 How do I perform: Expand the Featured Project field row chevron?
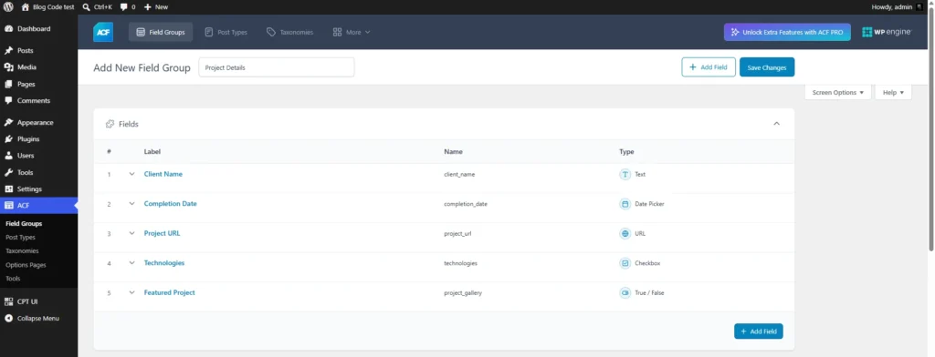point(131,292)
